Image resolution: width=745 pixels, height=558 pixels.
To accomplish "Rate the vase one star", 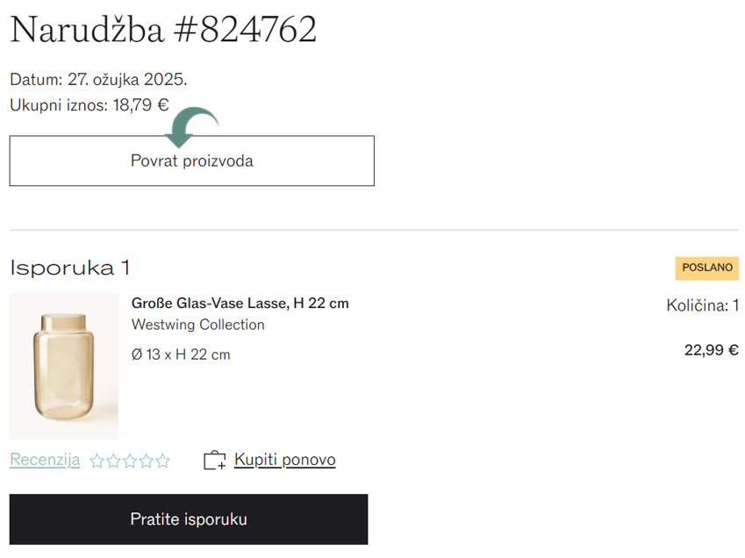I will 97,461.
